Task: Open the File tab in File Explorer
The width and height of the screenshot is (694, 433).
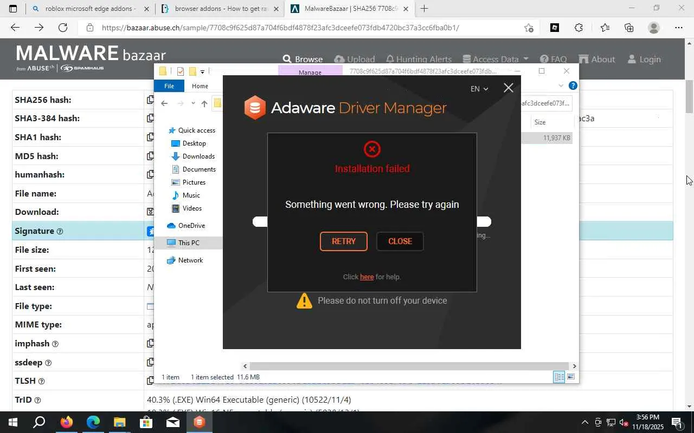Action: click(169, 86)
